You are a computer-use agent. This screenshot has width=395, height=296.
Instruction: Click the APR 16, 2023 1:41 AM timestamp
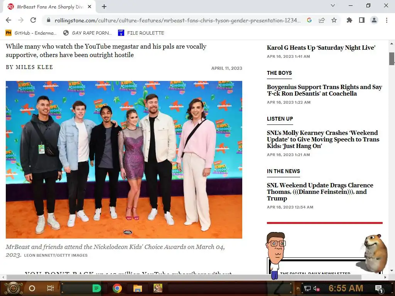tap(288, 56)
